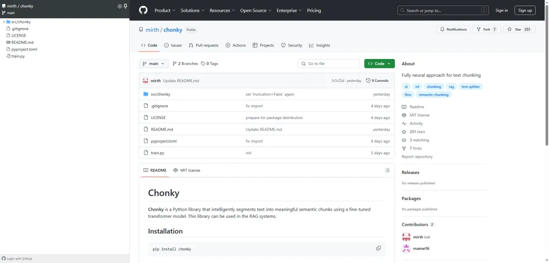
Task: Click Login with GitHub in sidebar
Action: [17, 258]
